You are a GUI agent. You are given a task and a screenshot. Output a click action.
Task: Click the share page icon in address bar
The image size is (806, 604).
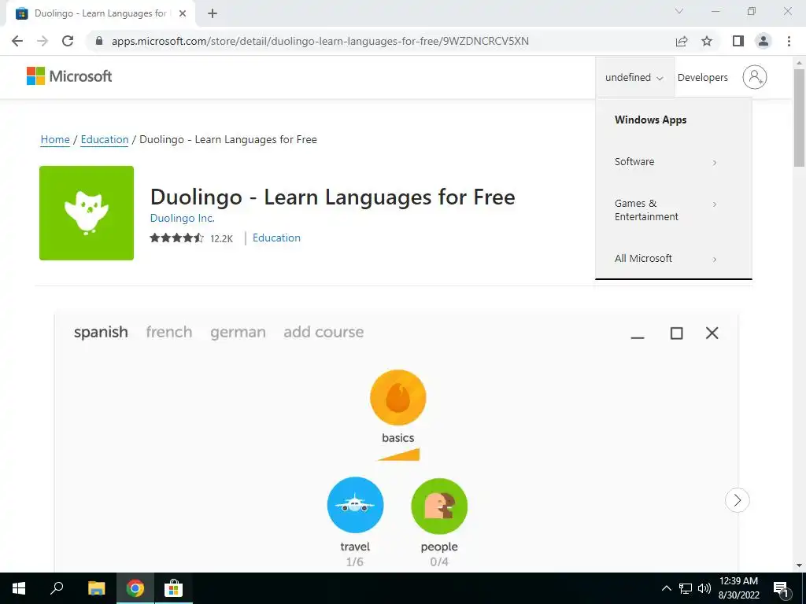[682, 41]
